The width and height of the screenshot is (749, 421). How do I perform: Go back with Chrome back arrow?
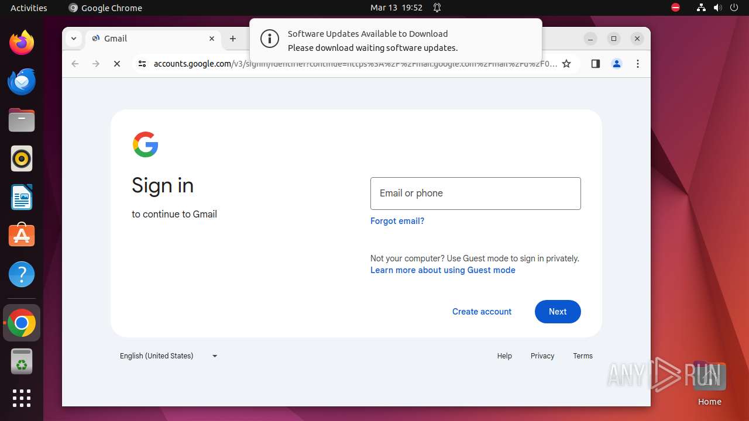(75, 64)
